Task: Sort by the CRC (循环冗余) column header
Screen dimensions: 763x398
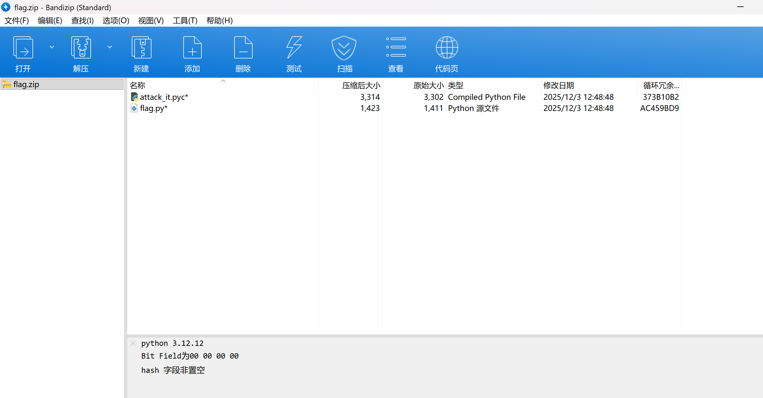Action: pyautogui.click(x=659, y=85)
